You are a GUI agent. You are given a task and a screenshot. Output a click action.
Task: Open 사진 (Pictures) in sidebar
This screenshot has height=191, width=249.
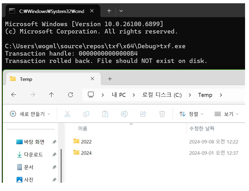click(25, 180)
